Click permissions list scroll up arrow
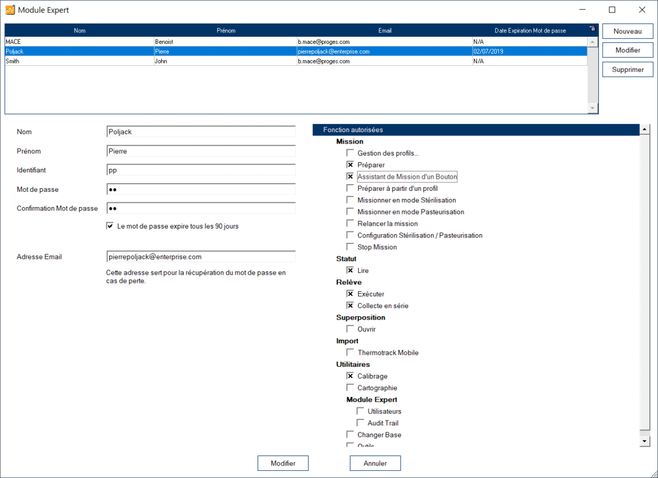This screenshot has height=478, width=658. coord(645,130)
